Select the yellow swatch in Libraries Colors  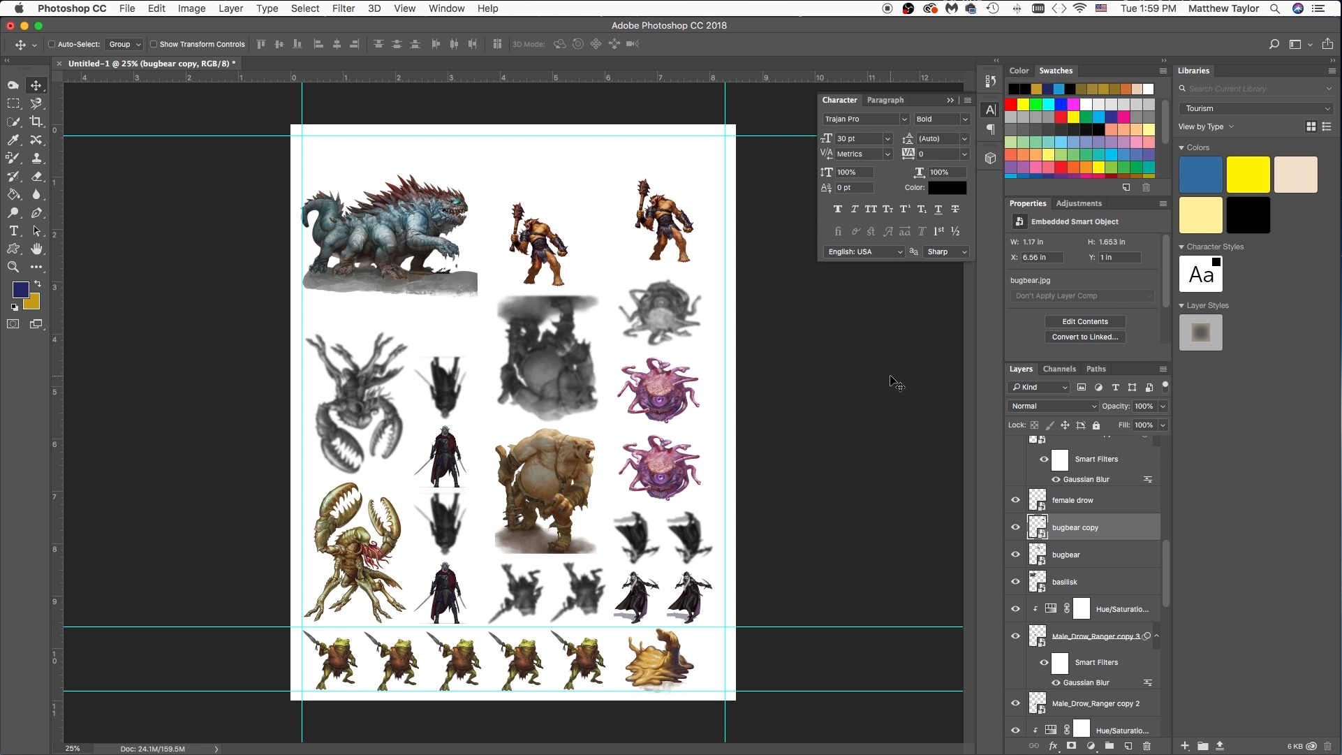coord(1248,175)
